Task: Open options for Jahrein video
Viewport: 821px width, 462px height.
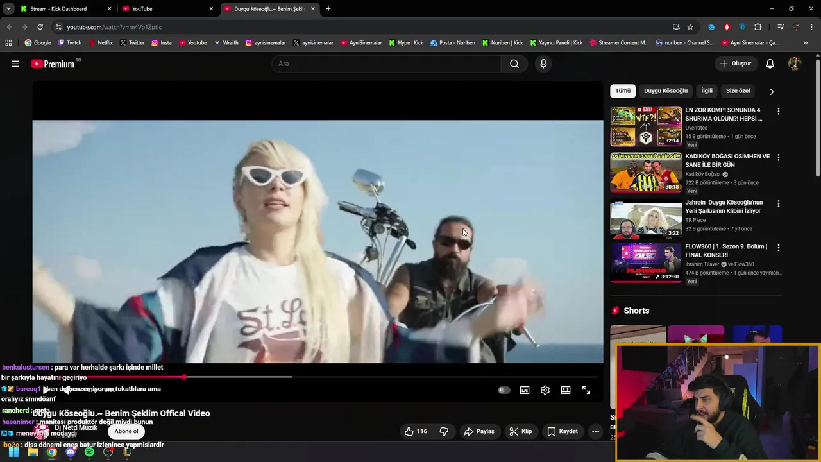Action: point(779,203)
